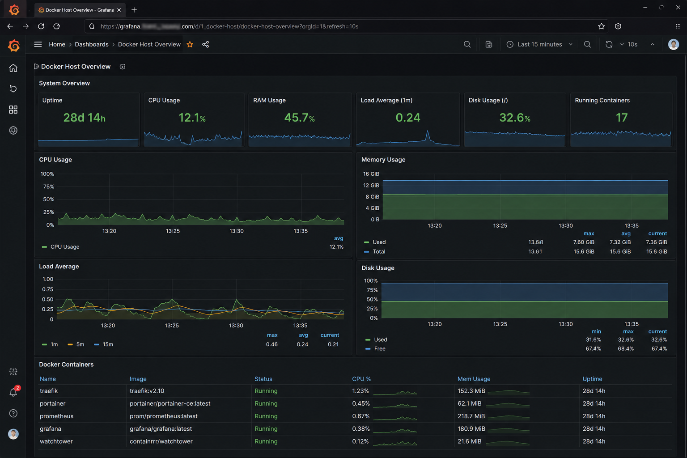The width and height of the screenshot is (687, 458).
Task: Open the circular connections icon in sidebar
Action: click(13, 130)
